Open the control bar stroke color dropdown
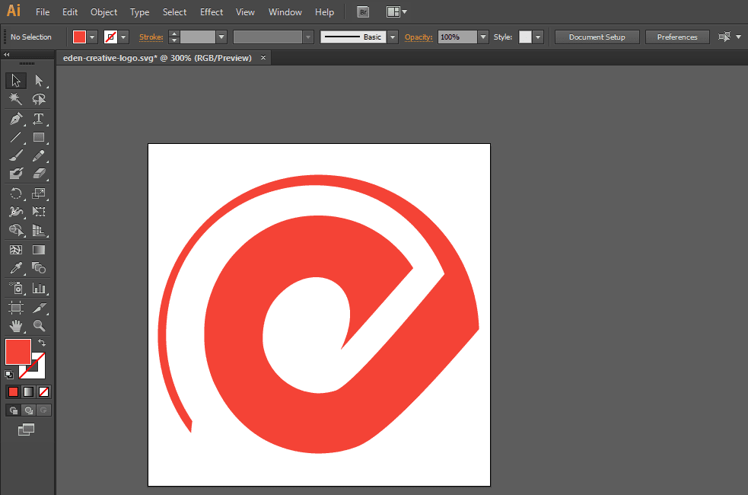The height and width of the screenshot is (495, 748). pos(123,37)
